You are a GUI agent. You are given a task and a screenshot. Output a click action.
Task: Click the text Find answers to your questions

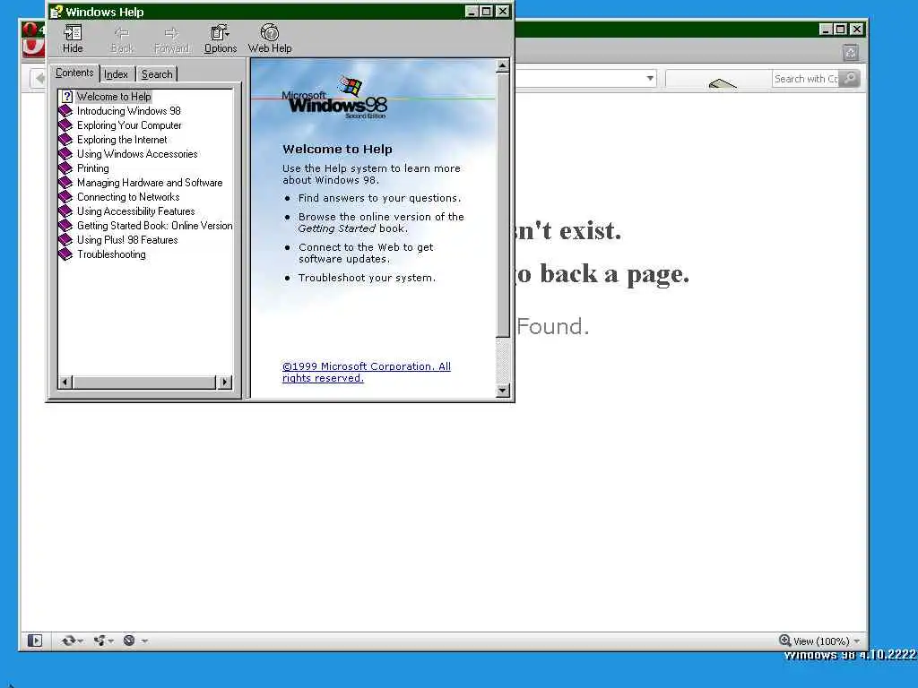point(379,198)
